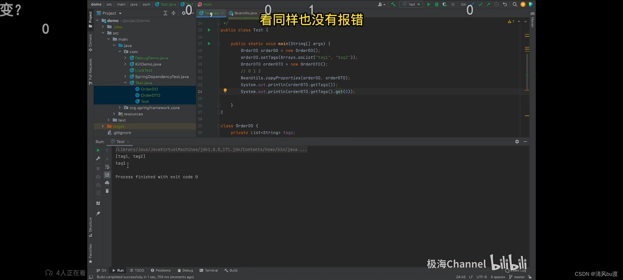Image resolution: width=623 pixels, height=280 pixels.
Task: Click the Git commit checkmark icon
Action: [x=481, y=5]
